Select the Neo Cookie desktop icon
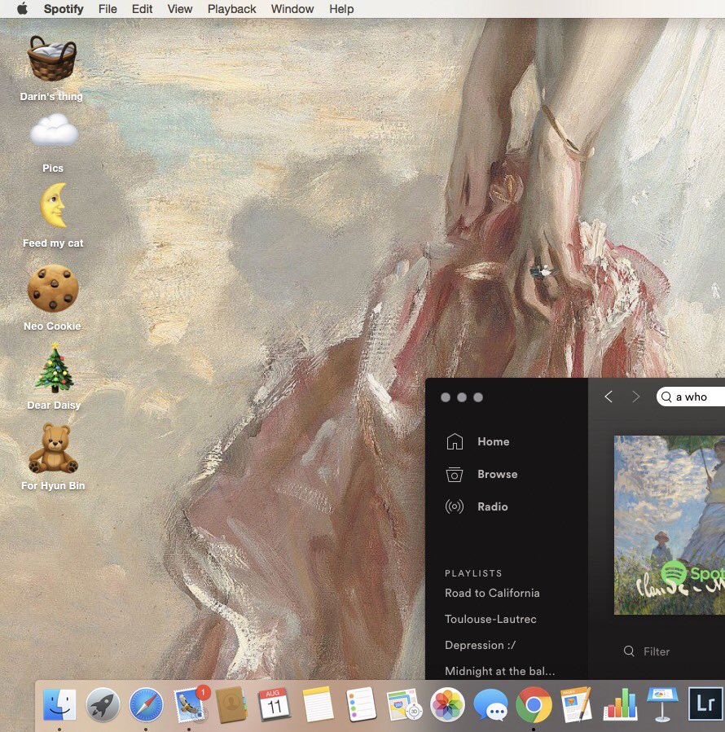 (53, 288)
